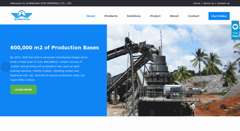Go to previous slide with left arrow

[x=6, y=67]
